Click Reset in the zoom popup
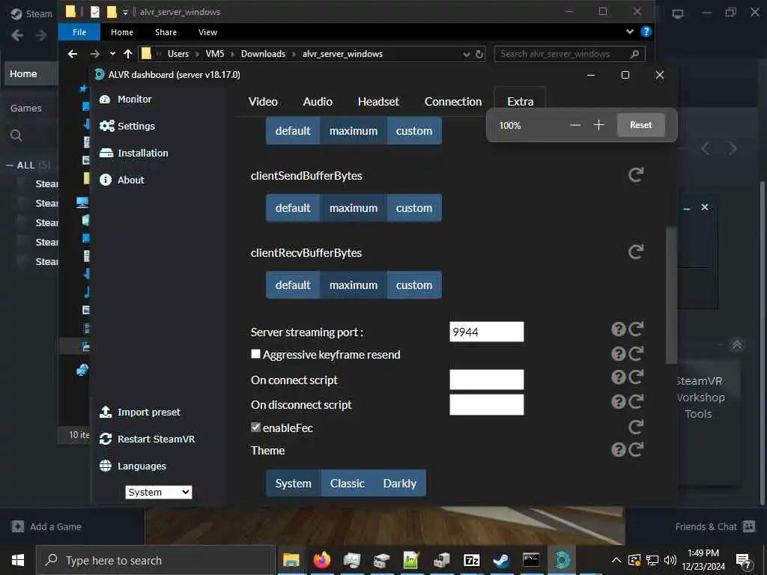This screenshot has width=767, height=575. click(641, 125)
